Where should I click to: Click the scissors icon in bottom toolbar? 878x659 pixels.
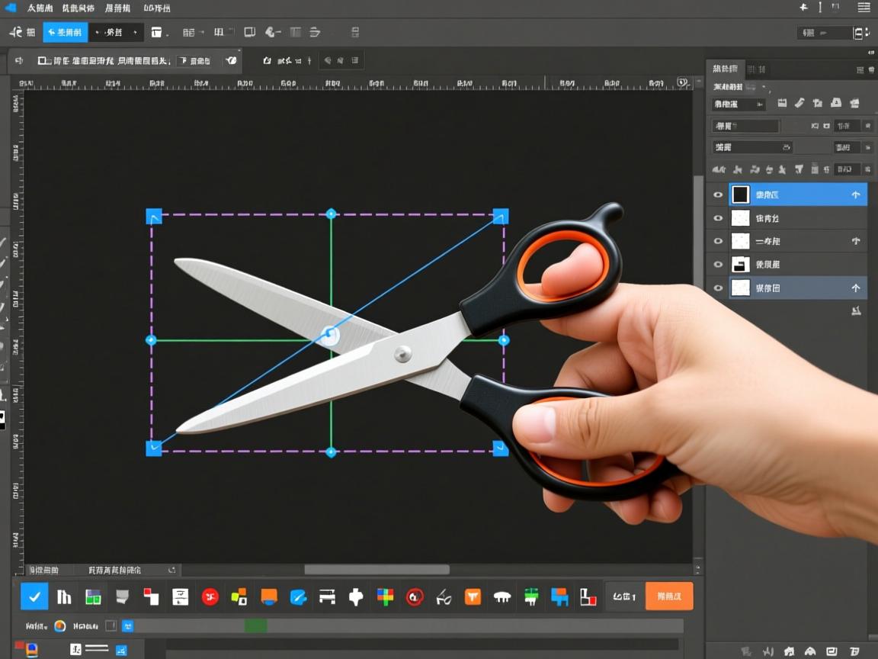pyautogui.click(x=444, y=597)
